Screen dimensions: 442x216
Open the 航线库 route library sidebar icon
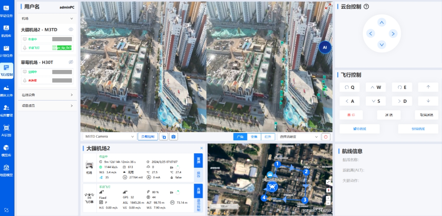point(6,31)
